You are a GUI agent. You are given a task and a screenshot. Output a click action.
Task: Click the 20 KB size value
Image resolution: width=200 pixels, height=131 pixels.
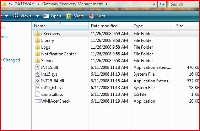pos(194,101)
